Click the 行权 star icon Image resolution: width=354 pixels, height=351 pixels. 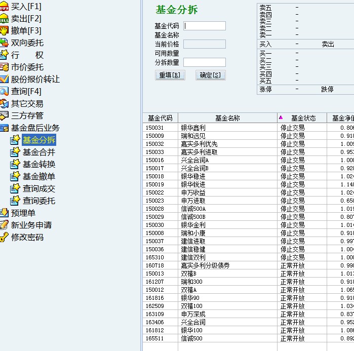(x=4, y=55)
